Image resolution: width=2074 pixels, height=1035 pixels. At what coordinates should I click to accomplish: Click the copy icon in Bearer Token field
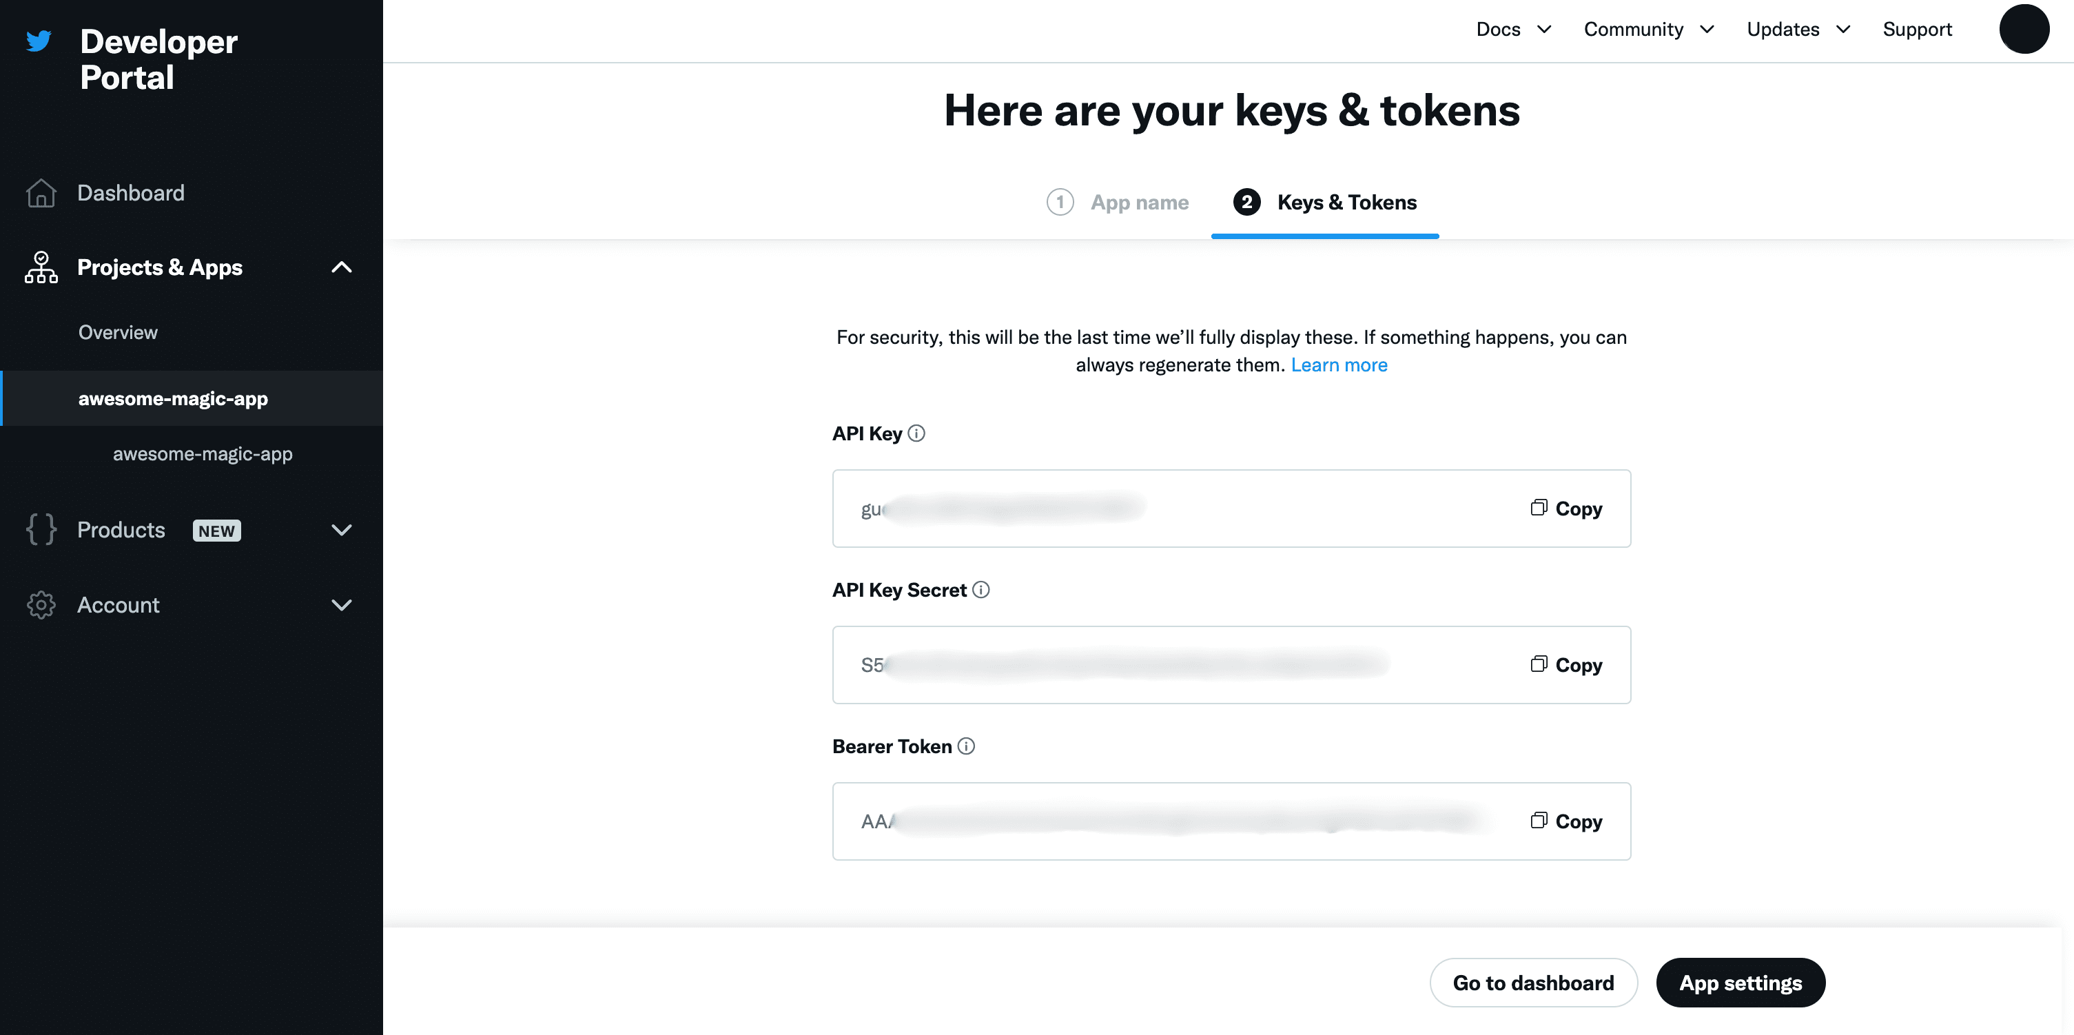tap(1539, 820)
